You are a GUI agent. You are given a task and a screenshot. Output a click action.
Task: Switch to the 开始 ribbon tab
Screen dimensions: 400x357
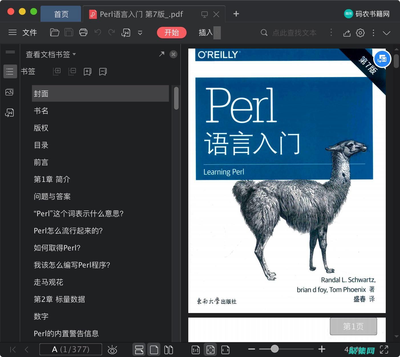pyautogui.click(x=171, y=33)
